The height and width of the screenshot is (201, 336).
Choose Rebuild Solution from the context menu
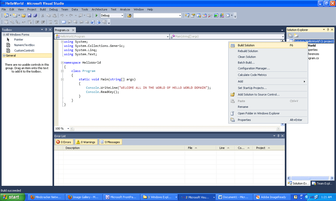click(248, 51)
